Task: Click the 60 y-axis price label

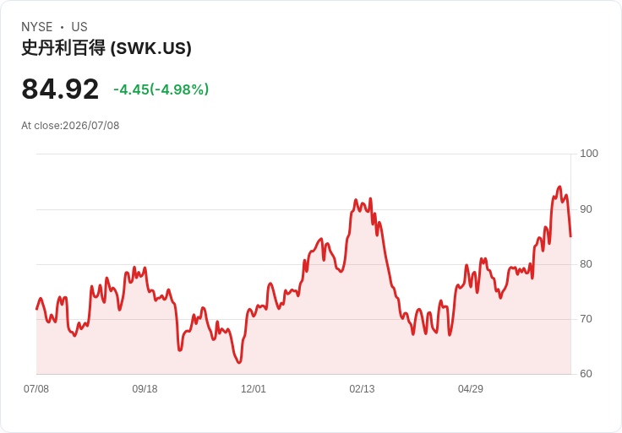Action: tap(586, 374)
